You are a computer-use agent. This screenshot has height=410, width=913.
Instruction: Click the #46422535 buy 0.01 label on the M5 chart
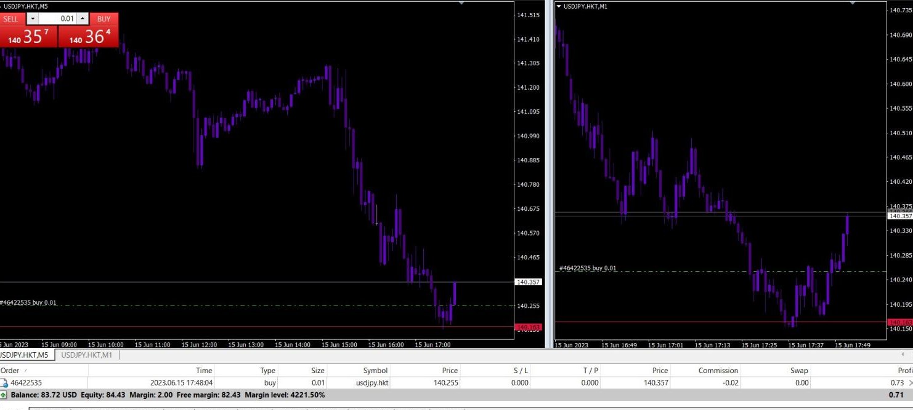28,302
